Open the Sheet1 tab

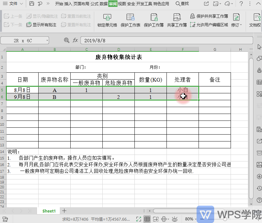click(49, 211)
